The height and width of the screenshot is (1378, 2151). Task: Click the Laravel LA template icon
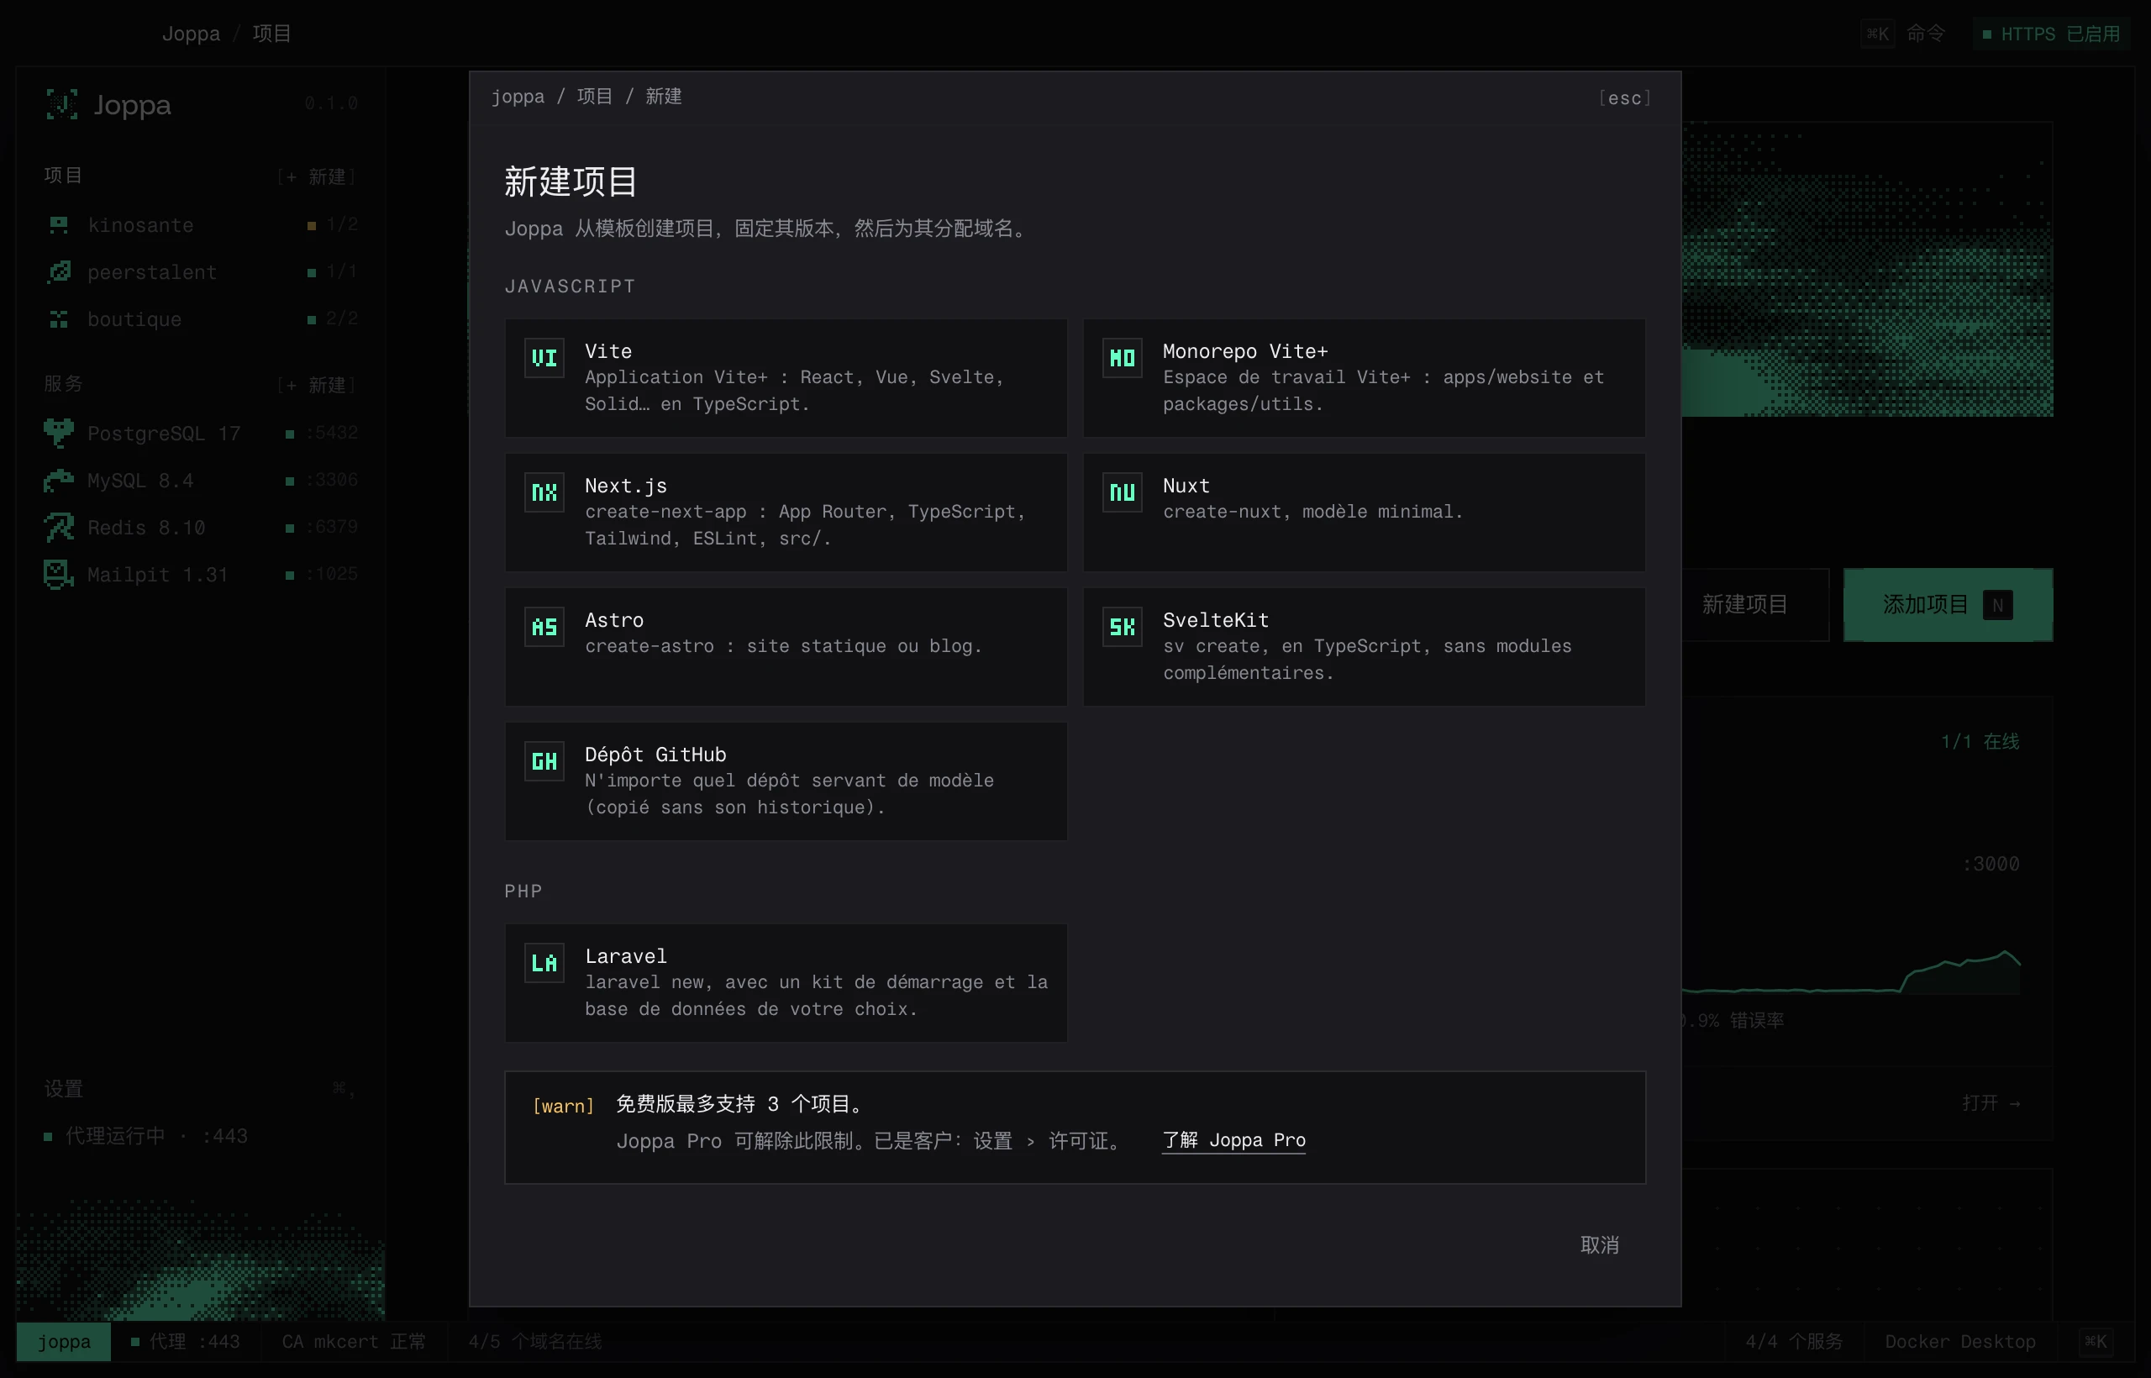544,963
